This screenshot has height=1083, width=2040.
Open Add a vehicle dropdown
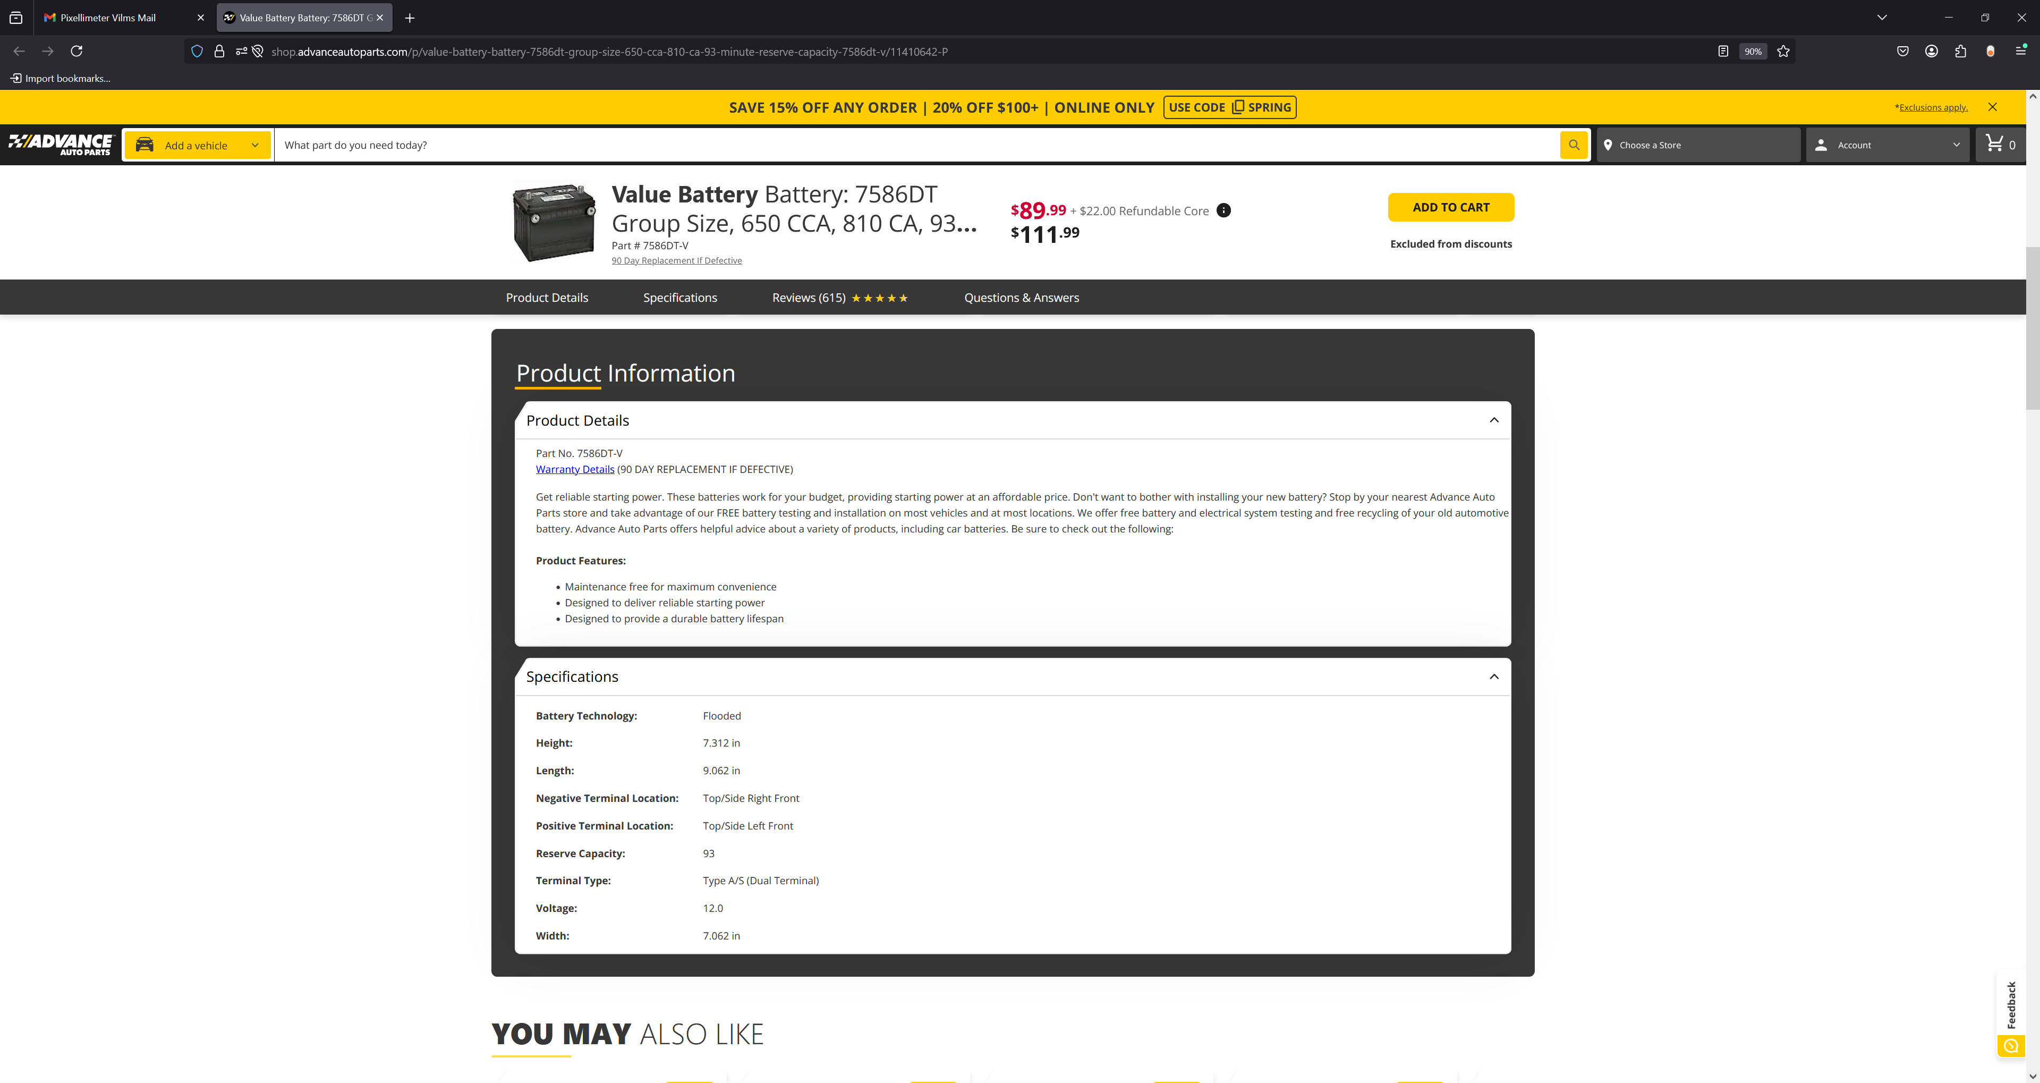(x=197, y=145)
